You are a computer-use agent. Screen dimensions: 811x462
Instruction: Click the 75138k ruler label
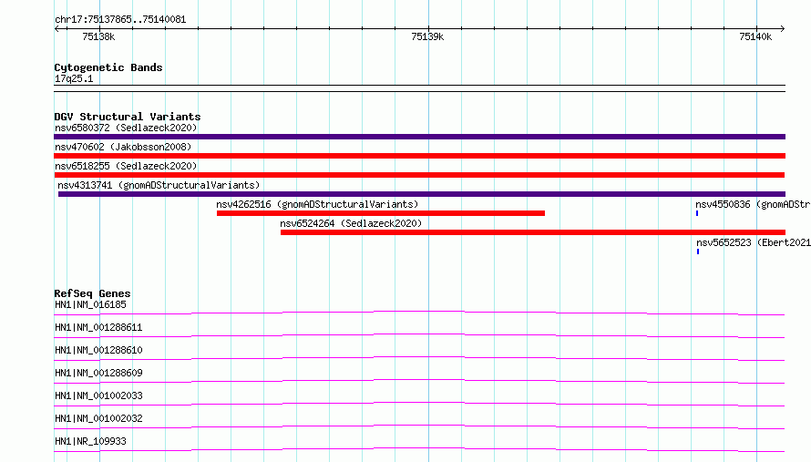point(98,36)
